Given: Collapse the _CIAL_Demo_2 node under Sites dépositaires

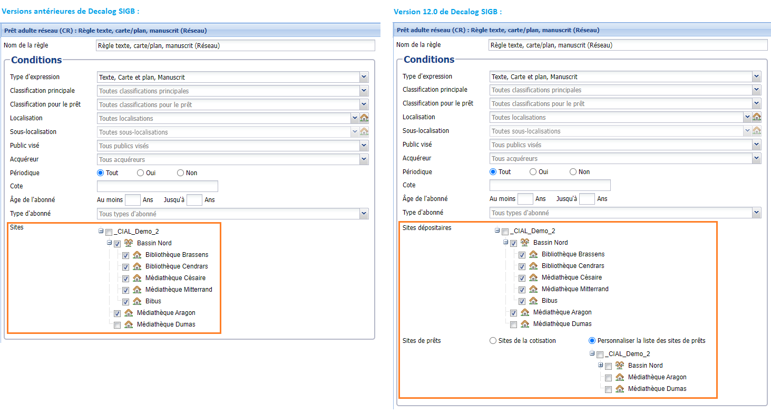Looking at the screenshot, I should [x=497, y=231].
